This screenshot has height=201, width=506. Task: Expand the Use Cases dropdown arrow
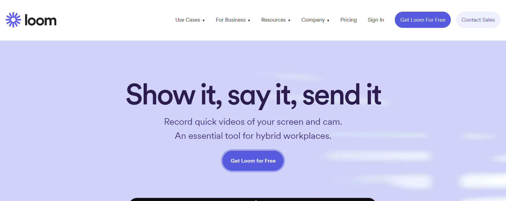click(204, 21)
